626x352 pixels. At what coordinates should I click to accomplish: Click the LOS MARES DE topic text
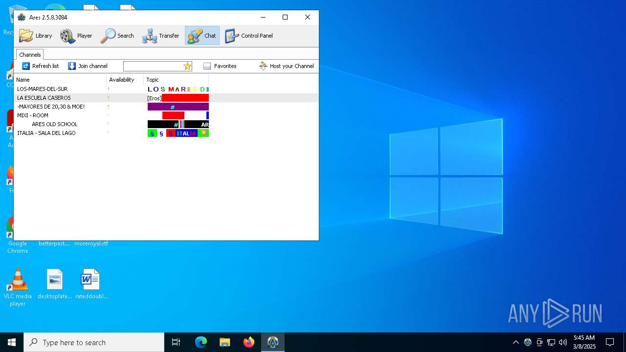(x=178, y=89)
